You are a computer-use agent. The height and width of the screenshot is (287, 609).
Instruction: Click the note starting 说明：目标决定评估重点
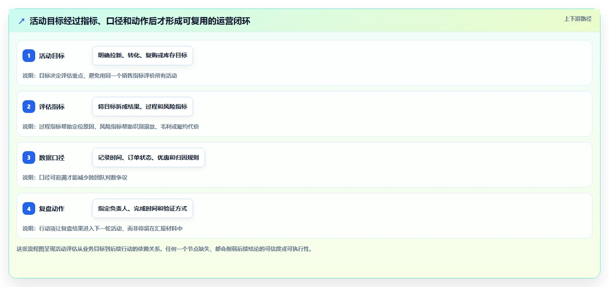tap(100, 76)
